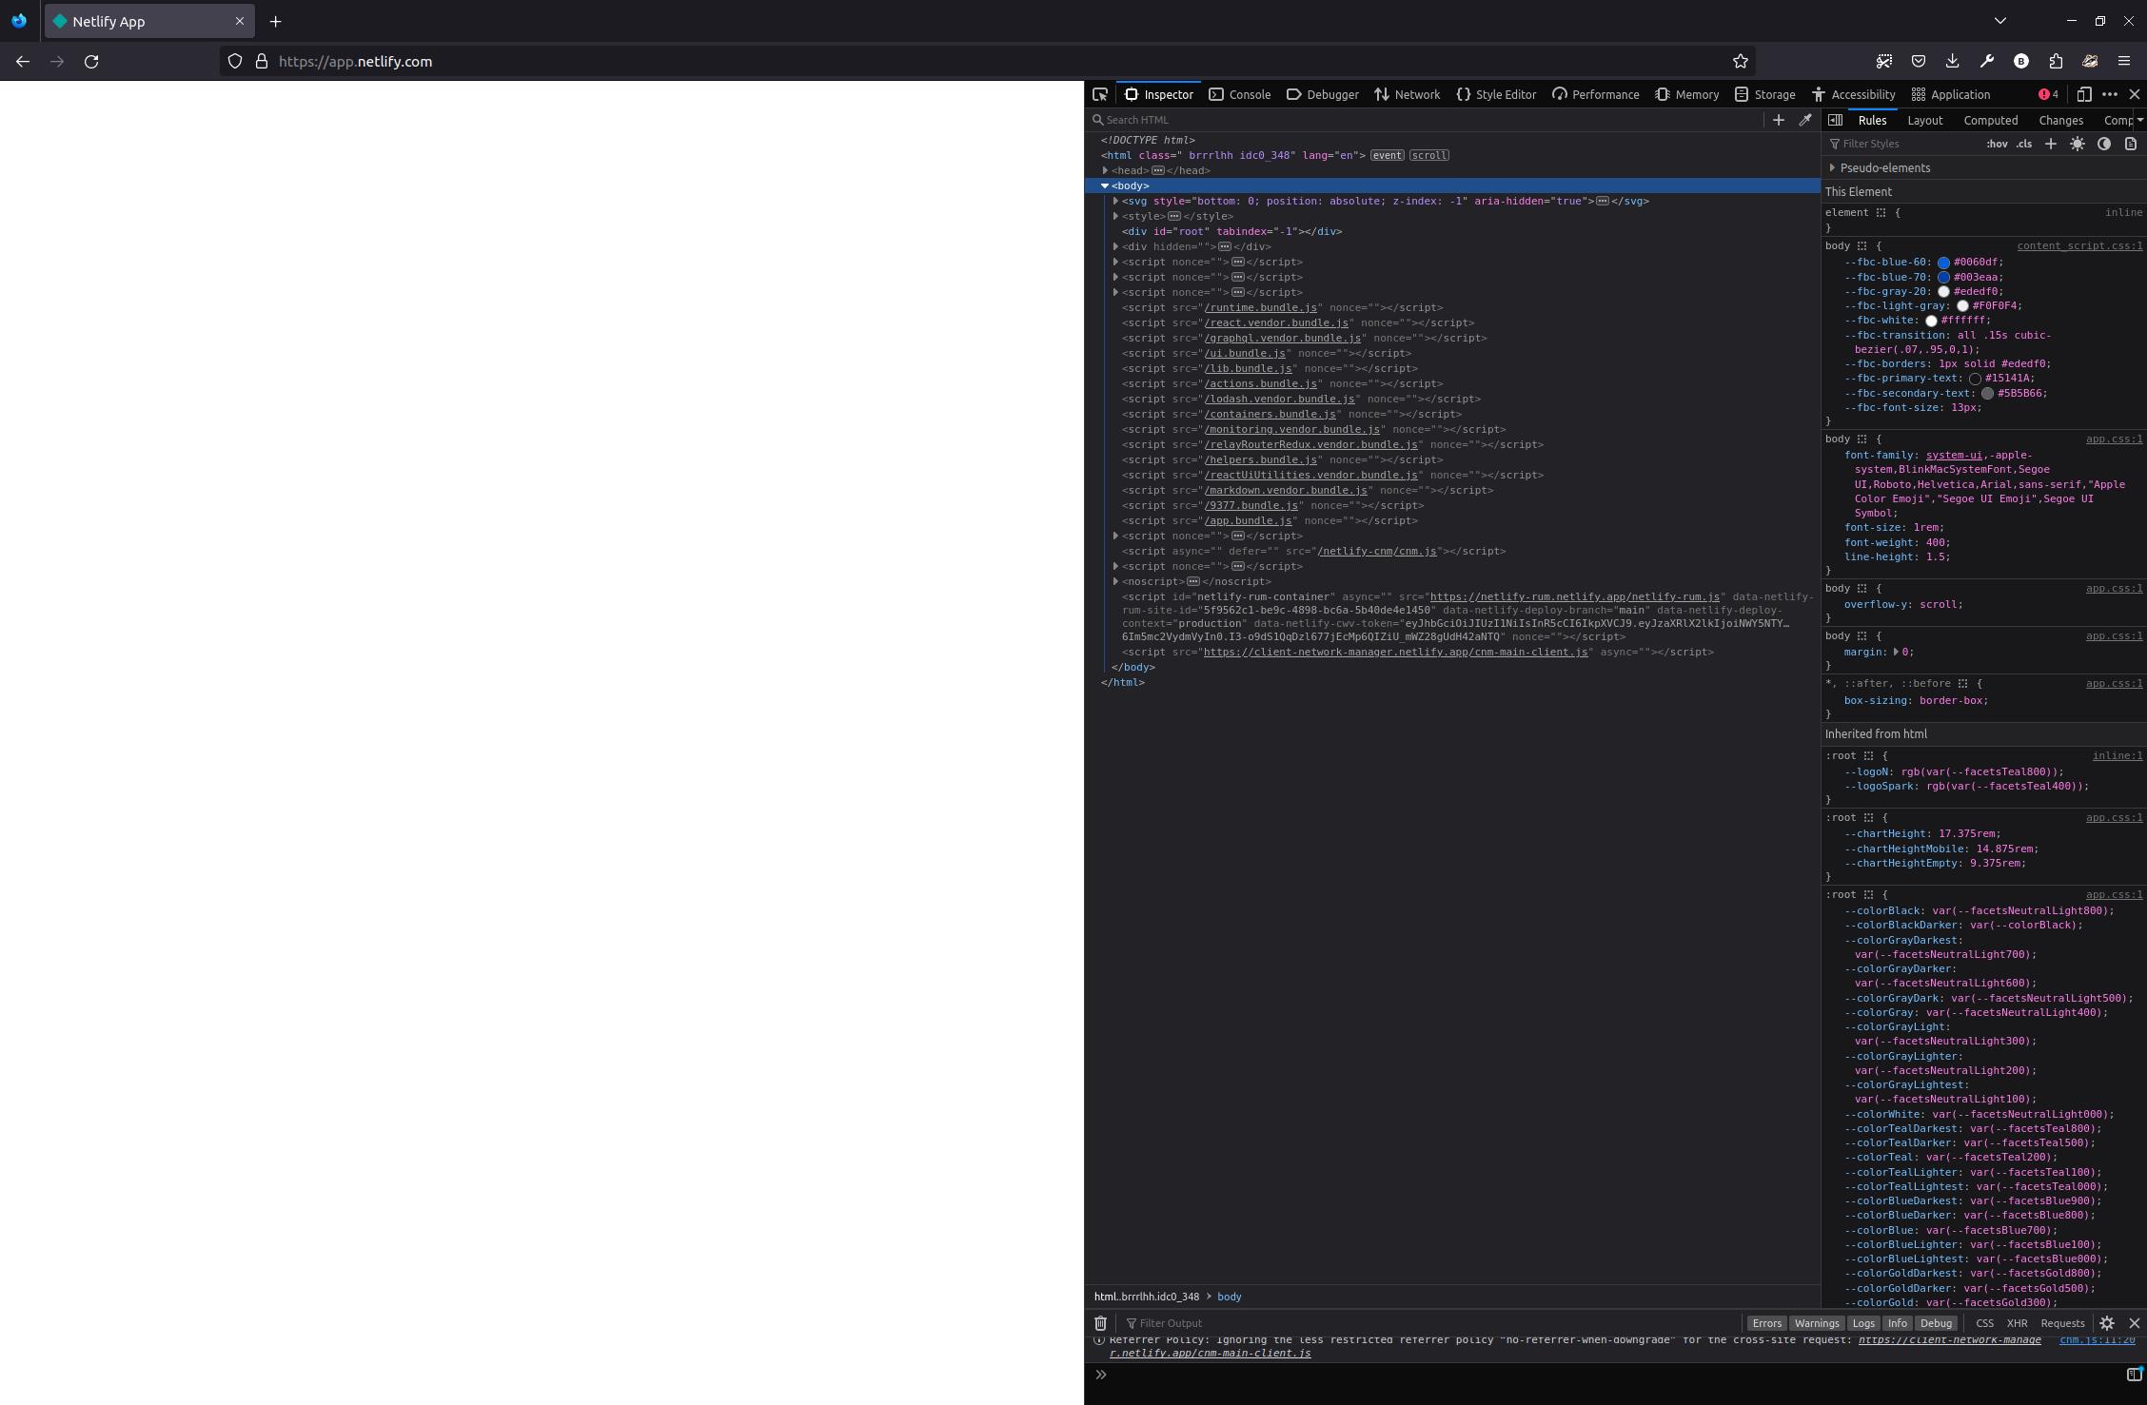This screenshot has height=1405, width=2147.
Task: Open app.css:1 stylesheet link
Action: click(x=2114, y=439)
